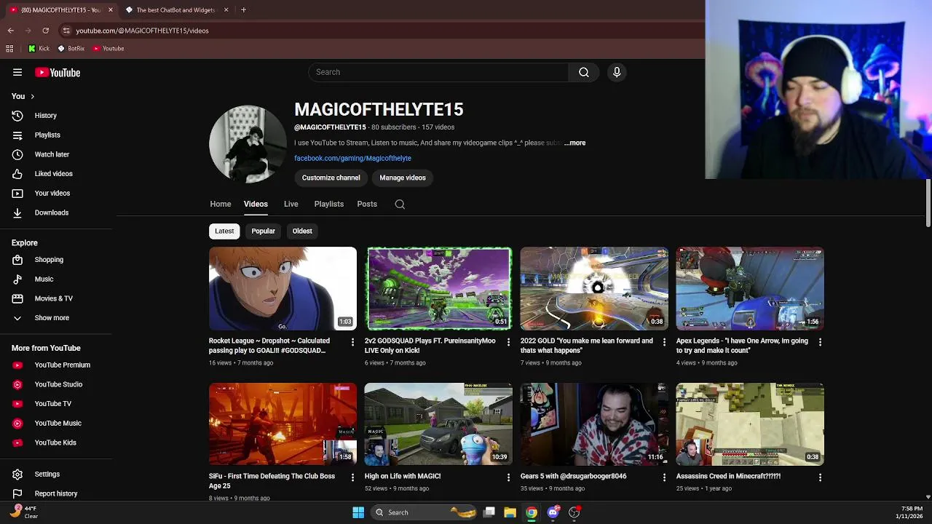This screenshot has height=524, width=932.
Task: Sort videos by Oldest chip
Action: pos(302,231)
